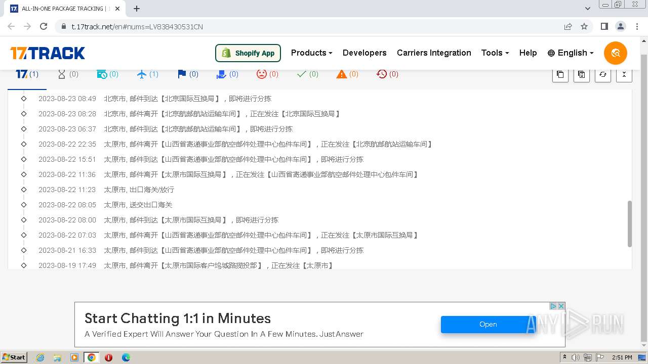
Task: Open Chrome profile avatar icon
Action: click(x=620, y=26)
